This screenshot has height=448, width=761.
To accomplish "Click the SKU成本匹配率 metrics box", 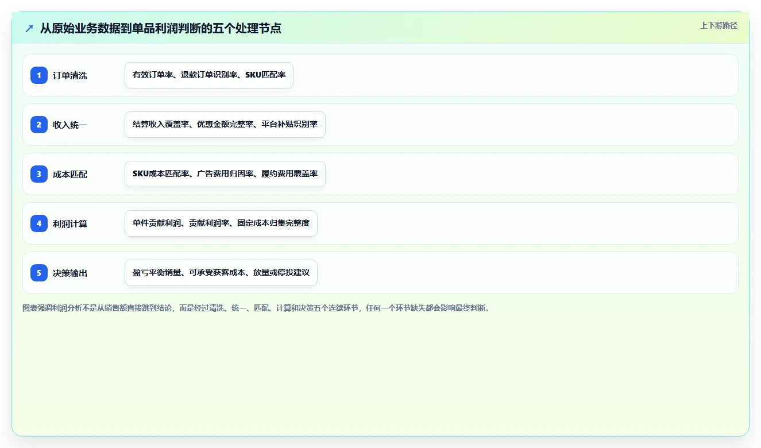I will (225, 174).
